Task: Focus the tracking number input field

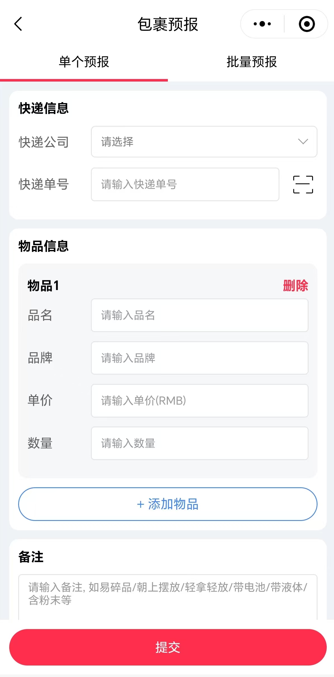Action: pyautogui.click(x=185, y=184)
